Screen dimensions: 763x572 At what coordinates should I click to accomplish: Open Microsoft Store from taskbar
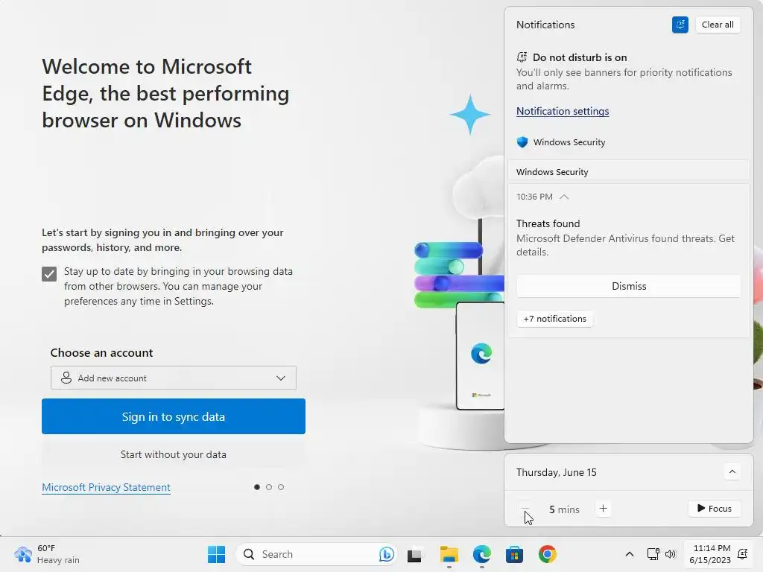click(514, 554)
